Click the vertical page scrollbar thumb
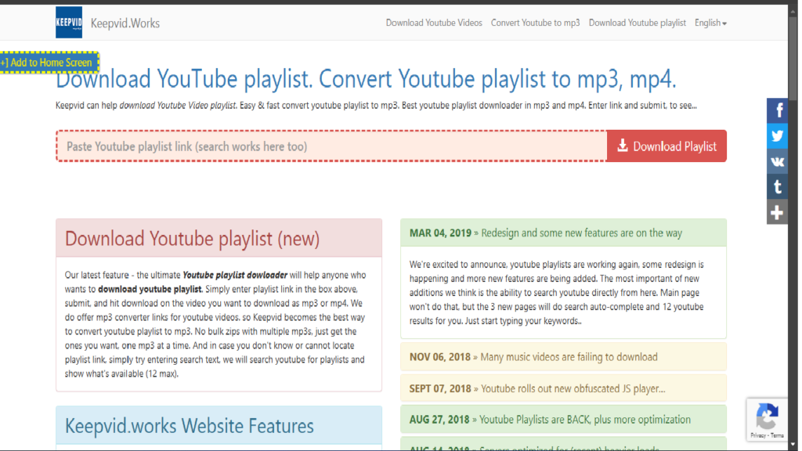The height and width of the screenshot is (451, 802). pyautogui.click(x=793, y=57)
